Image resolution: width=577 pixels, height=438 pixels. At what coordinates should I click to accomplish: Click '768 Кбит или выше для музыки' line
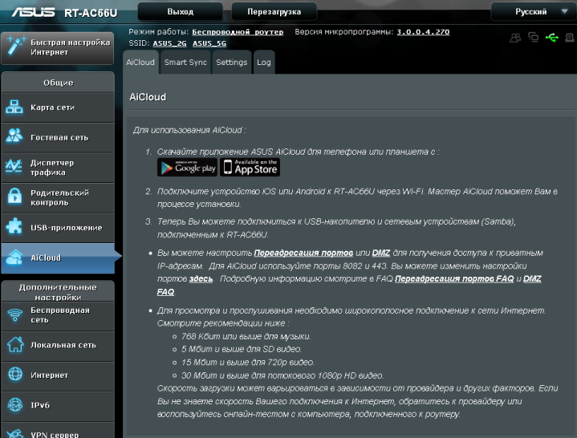pyautogui.click(x=246, y=336)
